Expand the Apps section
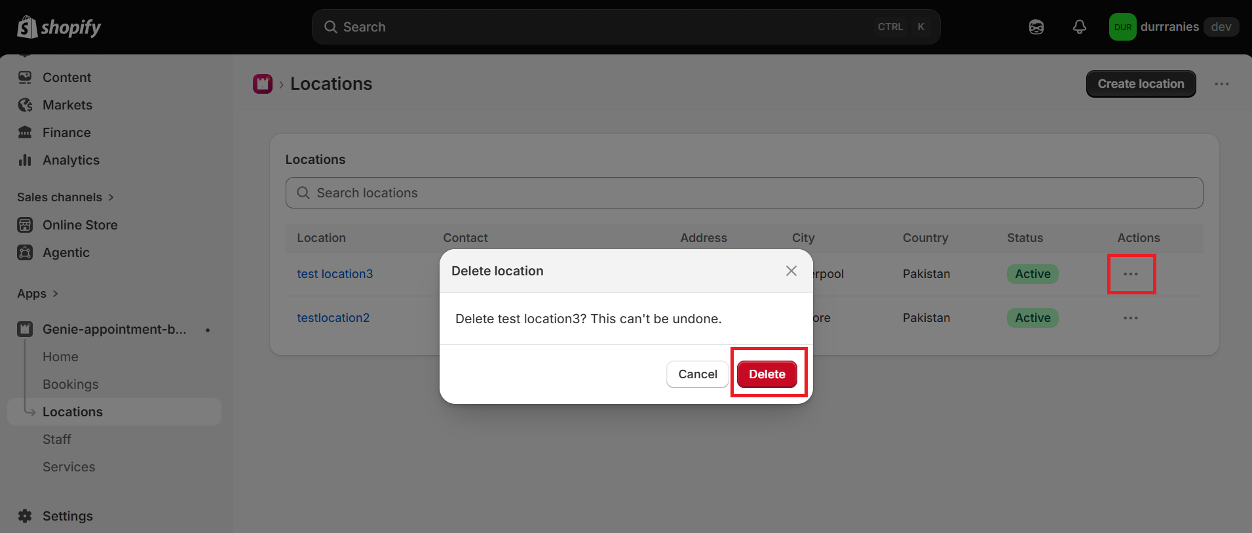The height and width of the screenshot is (533, 1252). 37,294
